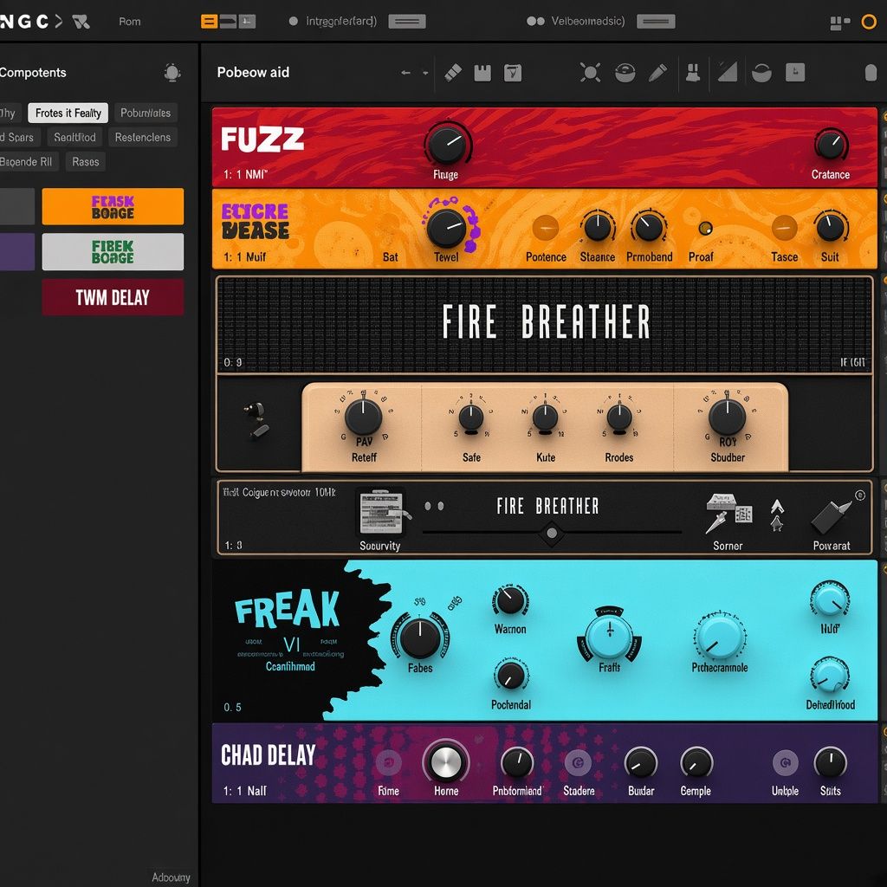Click the light bulb icon beside Compotents
887x887 pixels.
[172, 73]
